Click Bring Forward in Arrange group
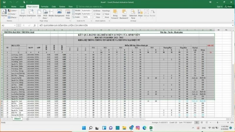The image size is (235, 132). (115, 14)
